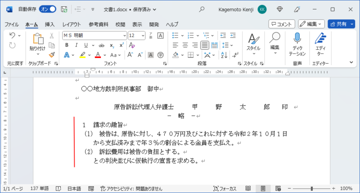Click the sort A-Z icon
This screenshot has height=193, width=360.
(x=224, y=55)
